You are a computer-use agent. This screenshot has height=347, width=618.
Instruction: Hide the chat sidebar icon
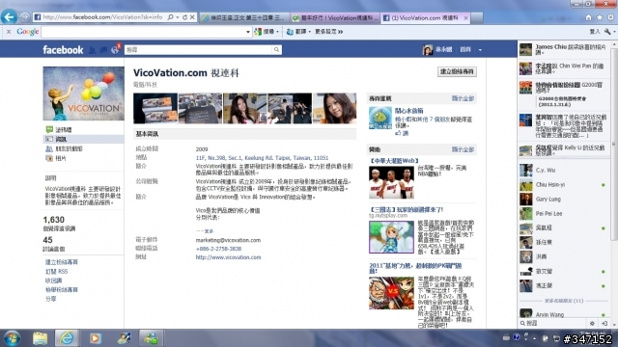coord(604,324)
